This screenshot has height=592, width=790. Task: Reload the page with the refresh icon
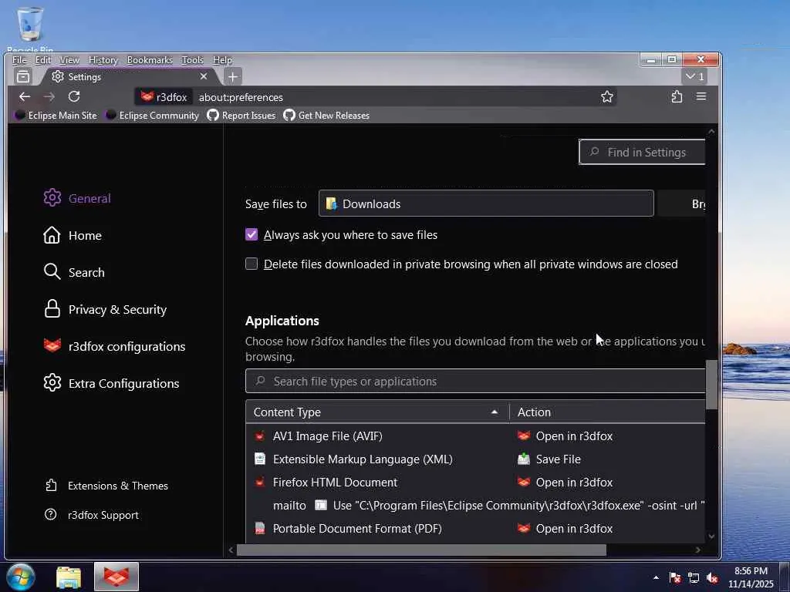[74, 96]
